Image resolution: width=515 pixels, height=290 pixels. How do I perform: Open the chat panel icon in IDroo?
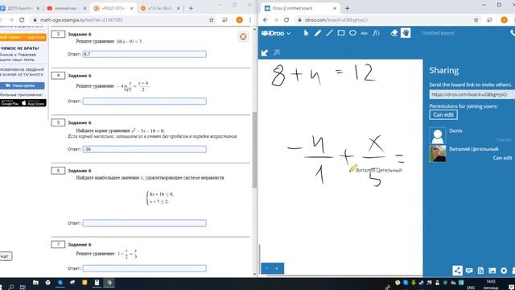point(469,271)
